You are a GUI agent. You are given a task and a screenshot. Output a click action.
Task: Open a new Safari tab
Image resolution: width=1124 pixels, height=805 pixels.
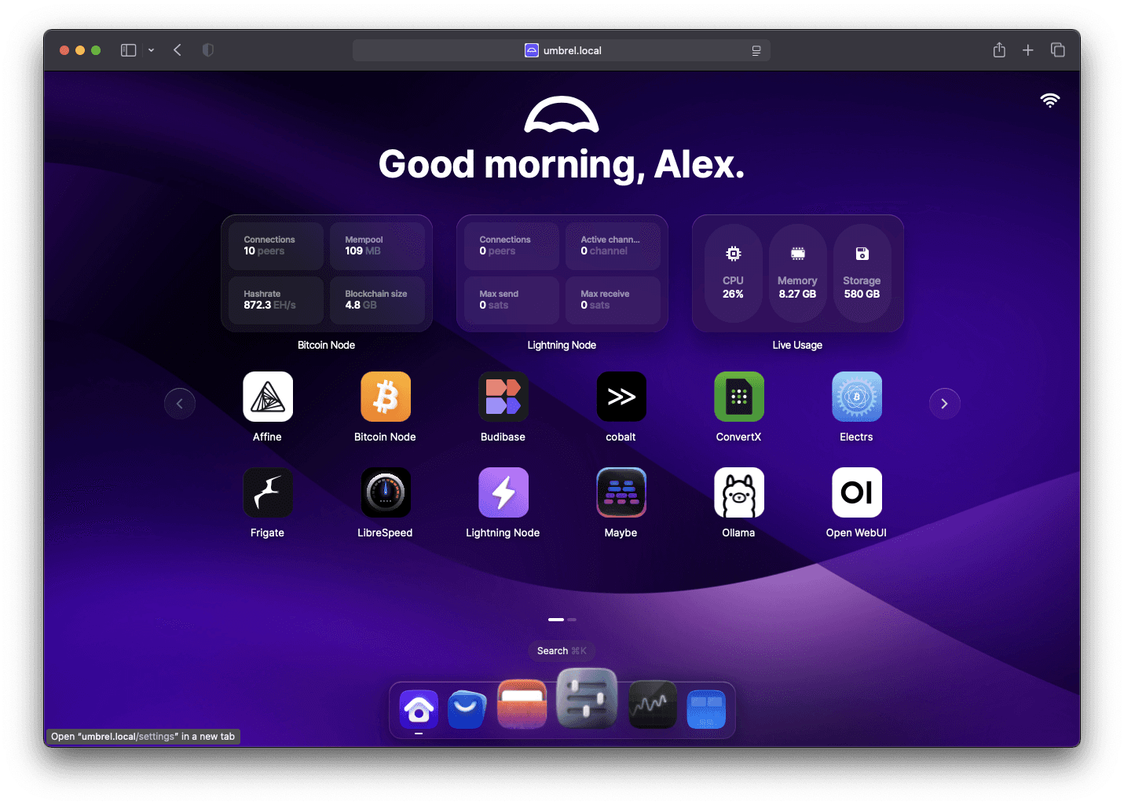click(x=1027, y=50)
